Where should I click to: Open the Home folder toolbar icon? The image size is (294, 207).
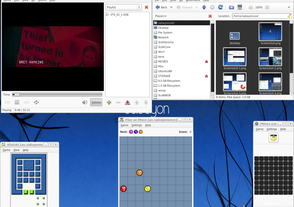tap(232, 7)
